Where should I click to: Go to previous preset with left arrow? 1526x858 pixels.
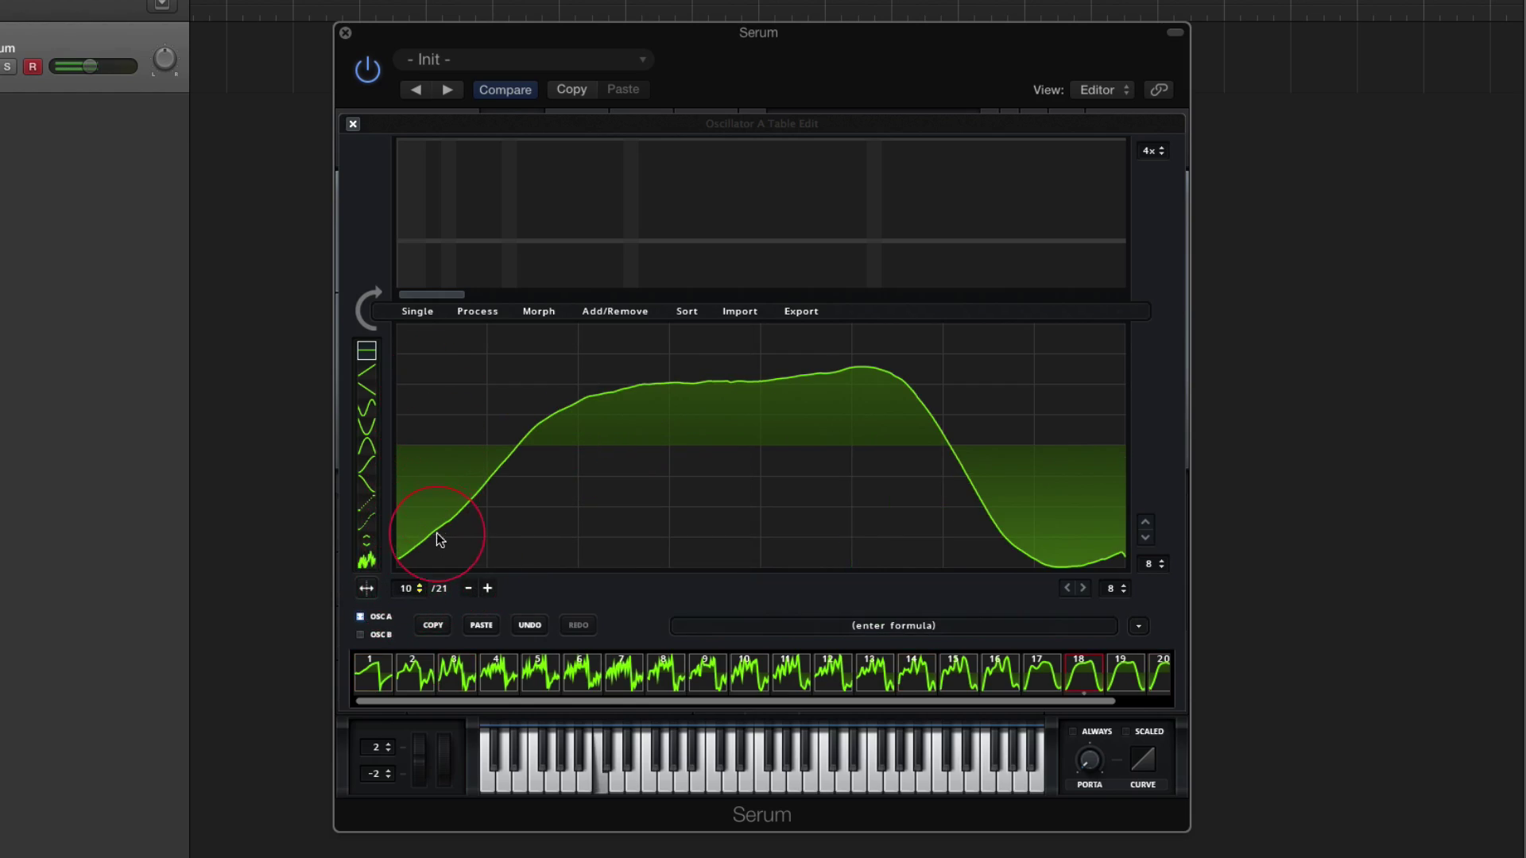point(416,90)
